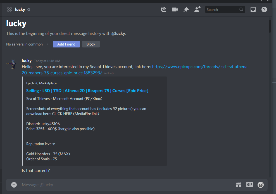Open the emoji picker

click(261, 185)
